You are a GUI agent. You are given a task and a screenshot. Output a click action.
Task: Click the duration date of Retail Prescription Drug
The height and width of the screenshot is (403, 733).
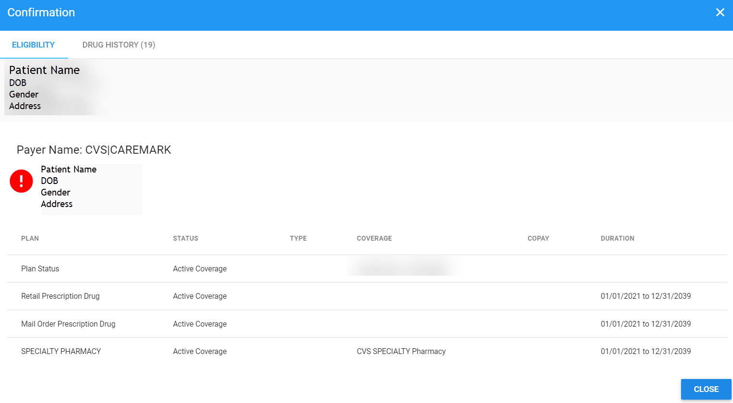pos(646,296)
